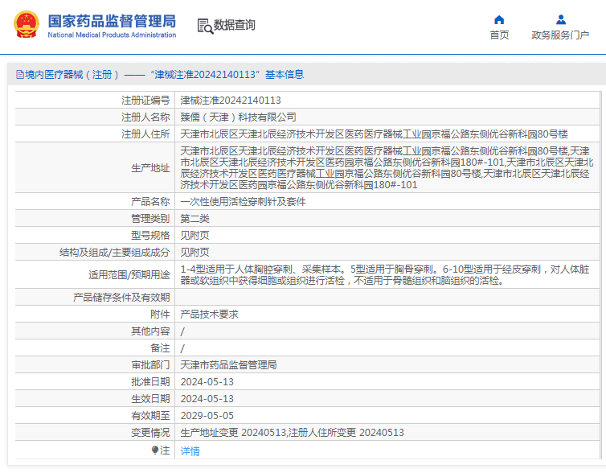Open the 首页 navigation text

point(499,35)
